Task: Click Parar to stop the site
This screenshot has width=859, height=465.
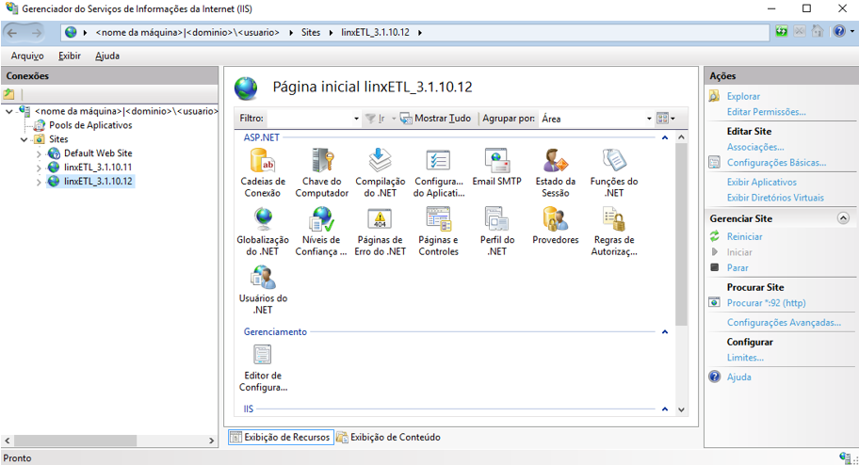Action: coord(737,268)
